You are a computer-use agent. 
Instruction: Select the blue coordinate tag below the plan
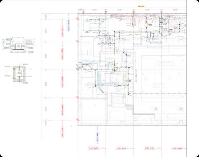click(x=97, y=137)
